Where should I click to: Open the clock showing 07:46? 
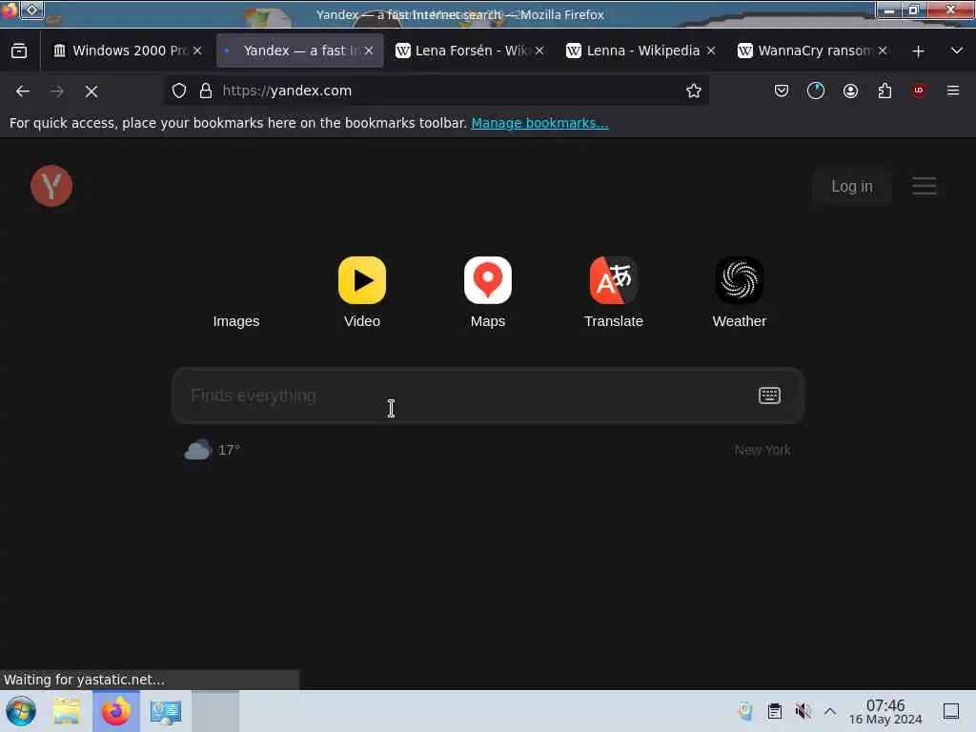[x=885, y=711]
